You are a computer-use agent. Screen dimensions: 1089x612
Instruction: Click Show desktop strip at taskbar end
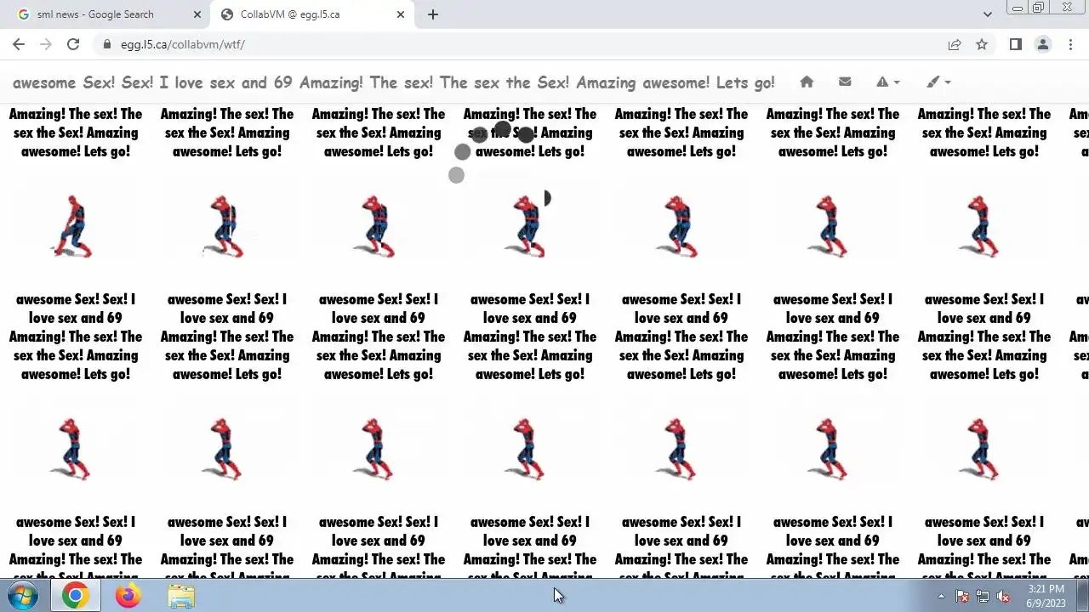click(1082, 596)
